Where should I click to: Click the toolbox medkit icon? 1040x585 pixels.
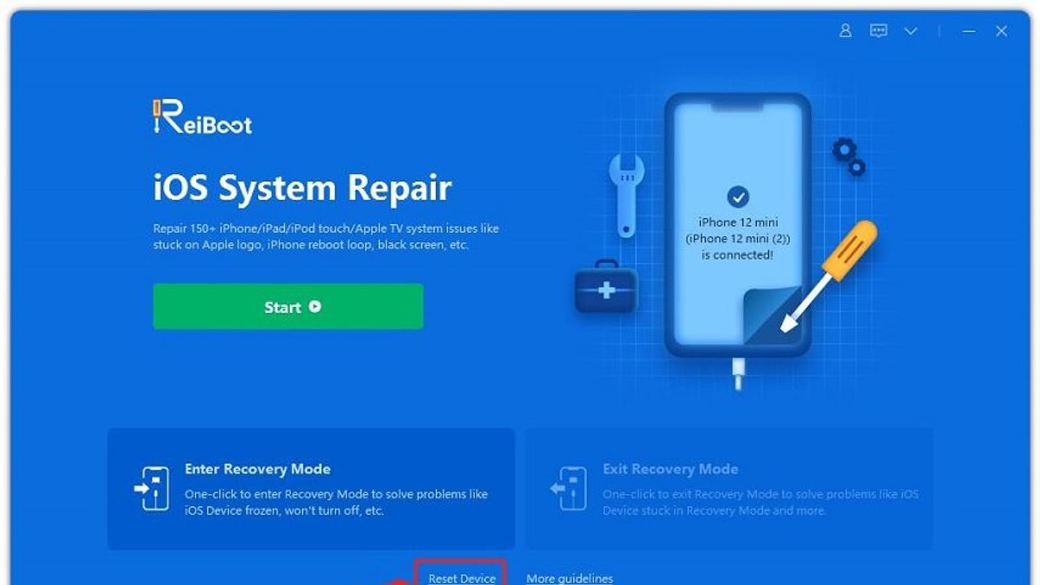pyautogui.click(x=606, y=287)
